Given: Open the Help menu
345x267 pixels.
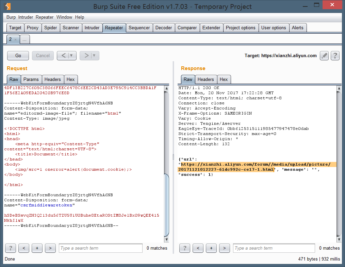Looking at the screenshot, I should click(80, 17).
